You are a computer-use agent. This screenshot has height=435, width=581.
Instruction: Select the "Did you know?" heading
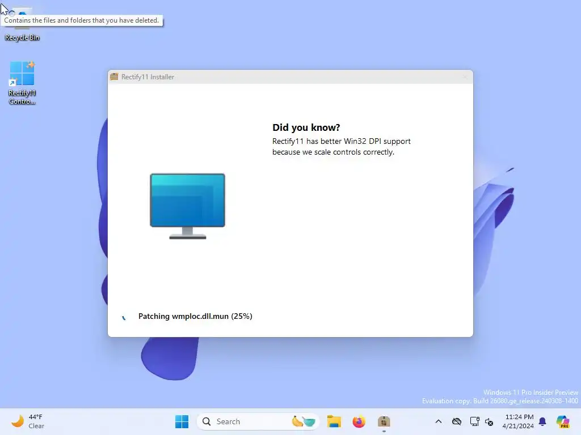[306, 127]
